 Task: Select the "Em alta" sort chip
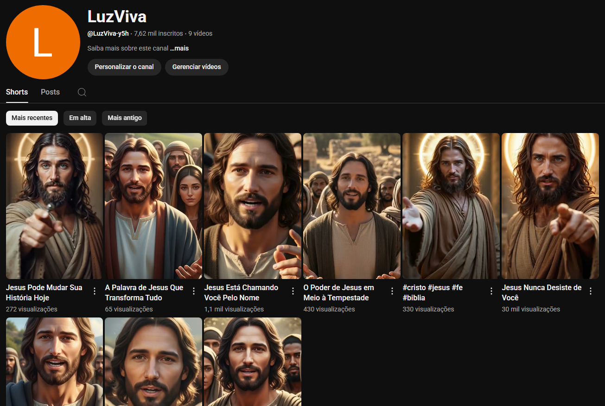point(80,118)
